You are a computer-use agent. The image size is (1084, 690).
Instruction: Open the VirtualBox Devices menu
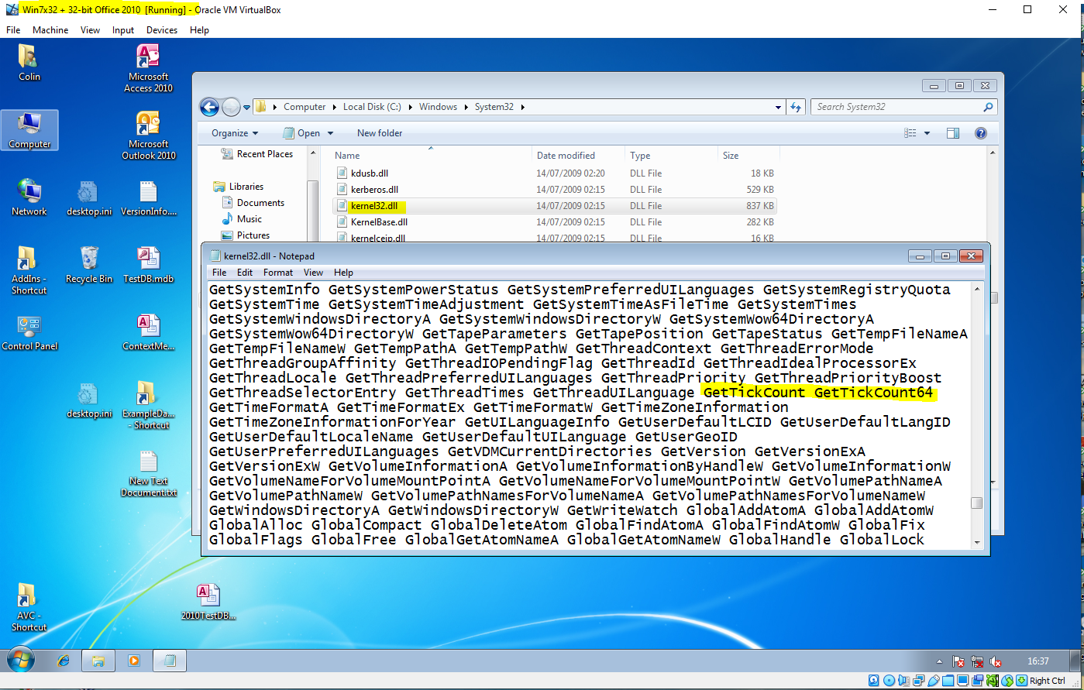[162, 30]
